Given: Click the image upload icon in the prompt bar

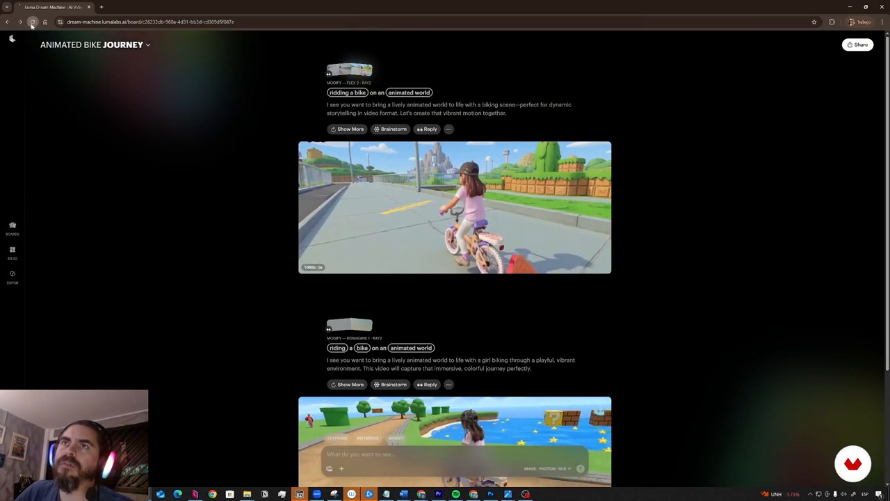Looking at the screenshot, I should tap(330, 469).
